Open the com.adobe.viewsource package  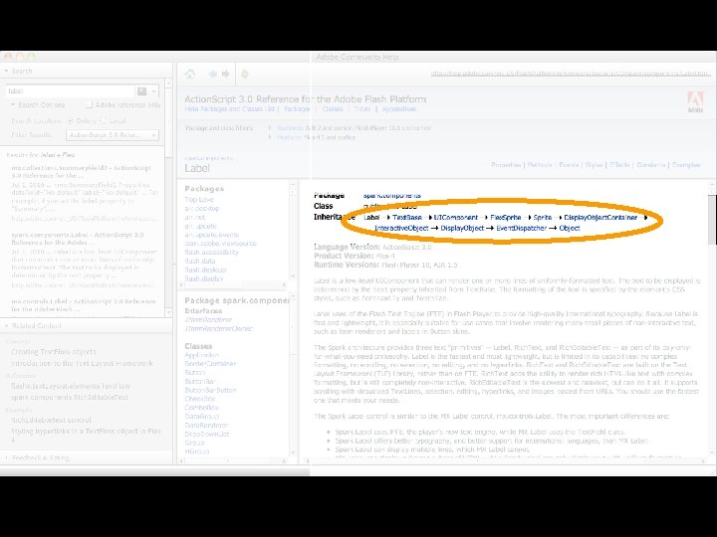point(220,244)
